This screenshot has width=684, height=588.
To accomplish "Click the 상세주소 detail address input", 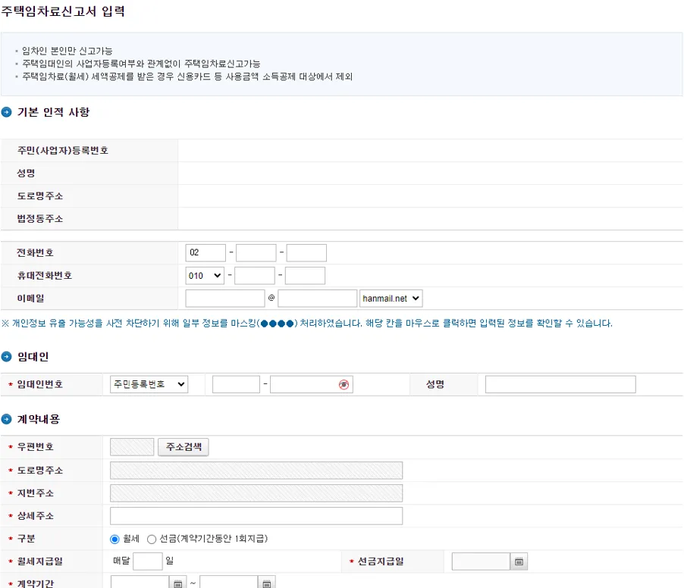I will pyautogui.click(x=256, y=515).
